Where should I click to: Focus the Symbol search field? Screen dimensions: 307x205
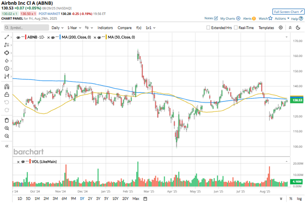click(26, 27)
